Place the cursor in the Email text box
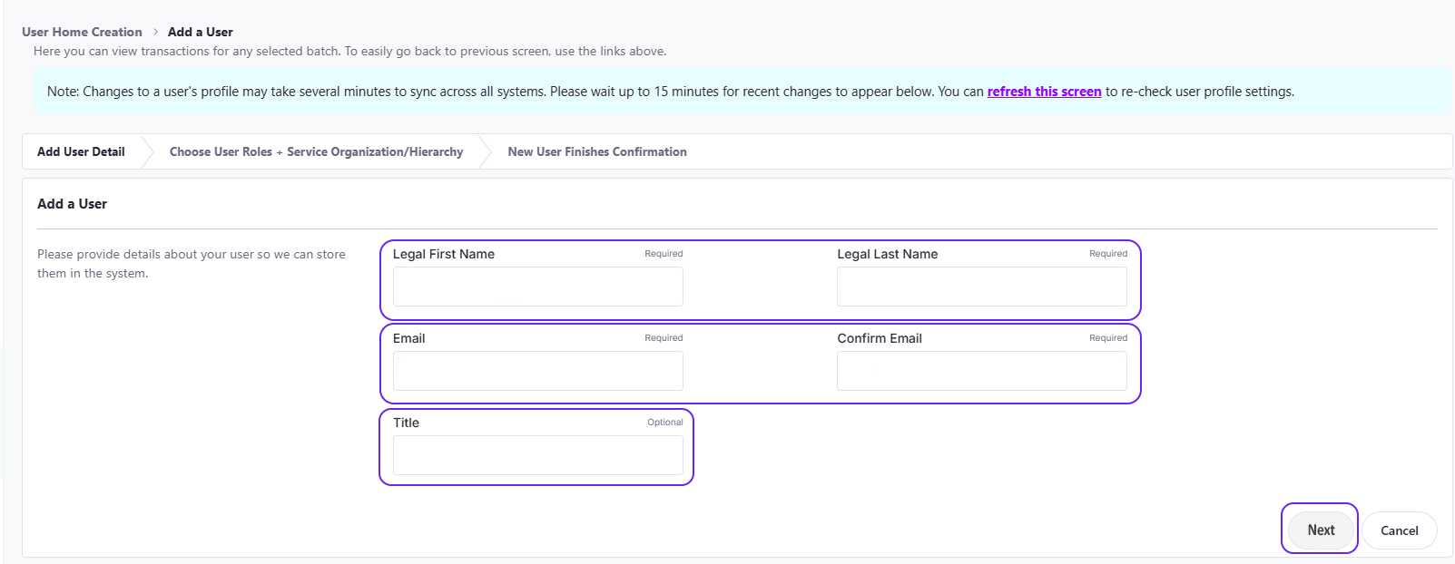Screen dimensions: 1455x564 pyautogui.click(x=537, y=371)
